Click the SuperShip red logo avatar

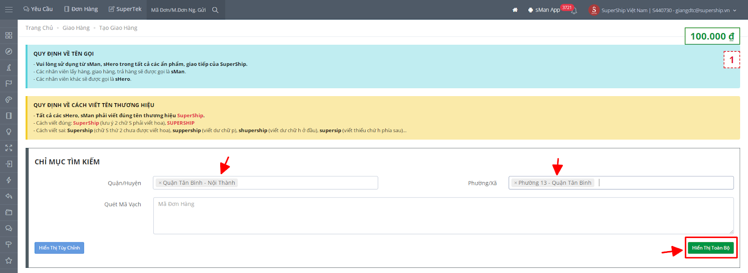pos(594,10)
